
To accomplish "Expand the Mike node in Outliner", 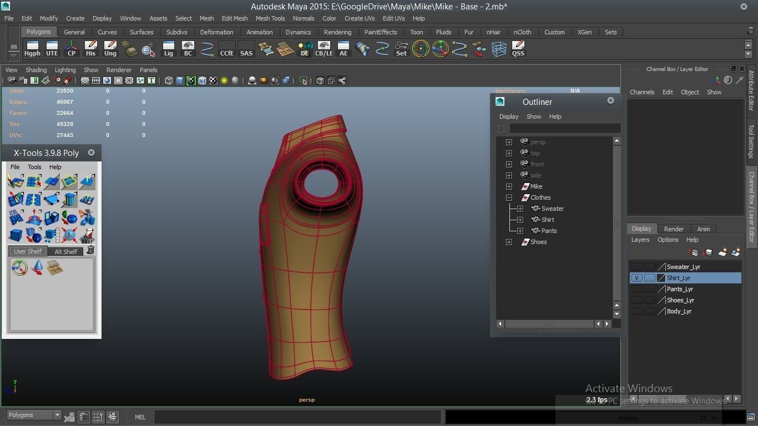I will coord(509,186).
